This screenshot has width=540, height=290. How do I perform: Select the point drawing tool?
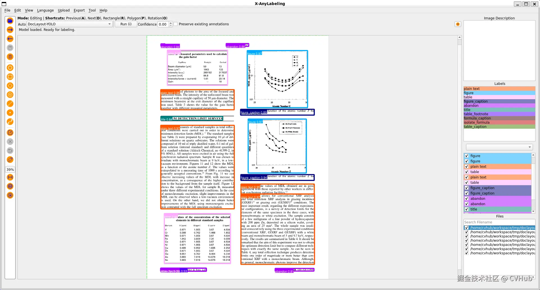click(x=10, y=113)
